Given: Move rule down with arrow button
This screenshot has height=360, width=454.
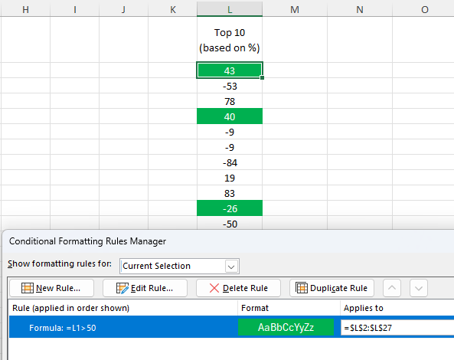Looking at the screenshot, I should (419, 288).
